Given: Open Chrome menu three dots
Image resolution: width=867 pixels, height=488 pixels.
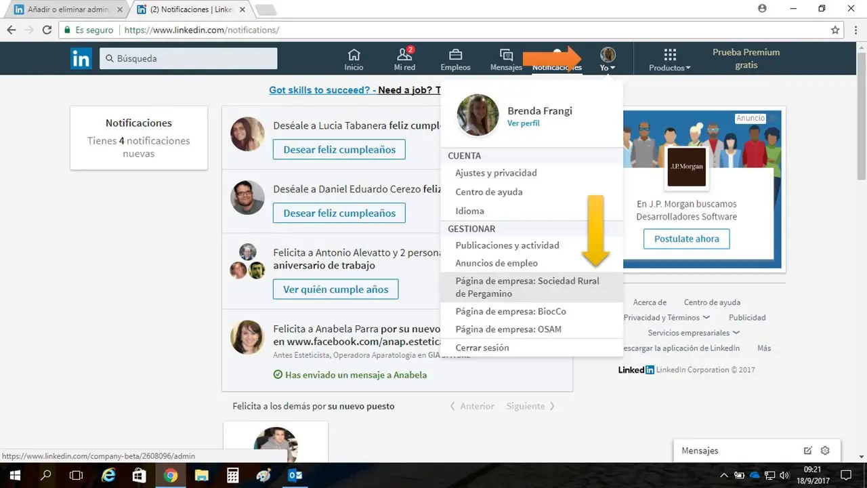Looking at the screenshot, I should [855, 30].
